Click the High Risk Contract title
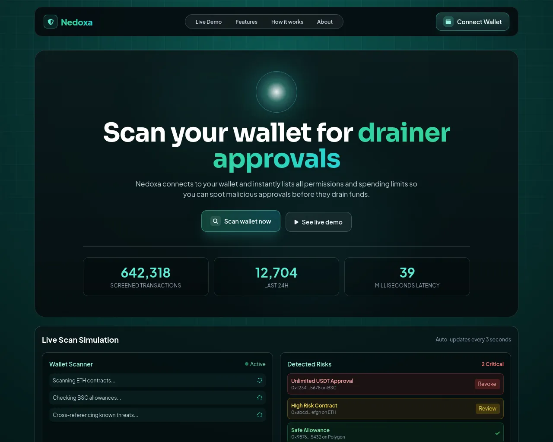553x442 pixels. [x=314, y=405]
